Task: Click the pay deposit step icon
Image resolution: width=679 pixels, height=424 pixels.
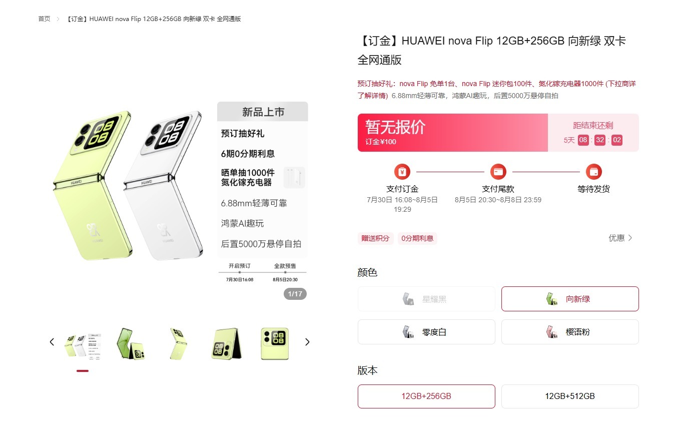Action: coord(402,172)
